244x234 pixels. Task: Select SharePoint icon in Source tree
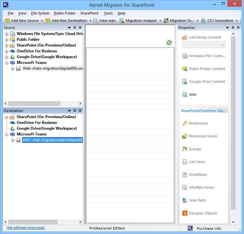tap(13, 45)
